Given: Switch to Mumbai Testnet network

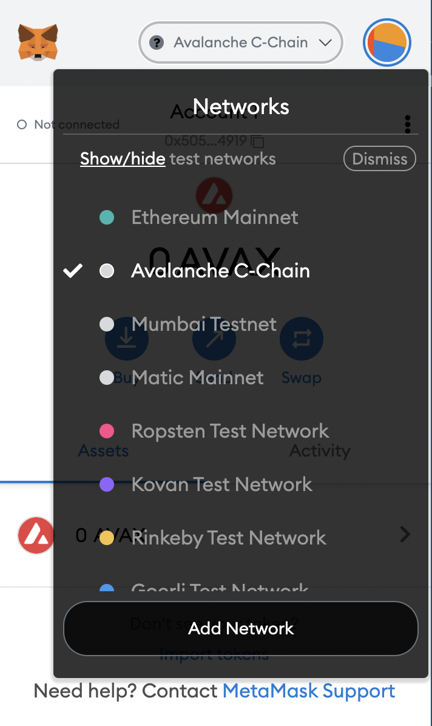Looking at the screenshot, I should [204, 324].
